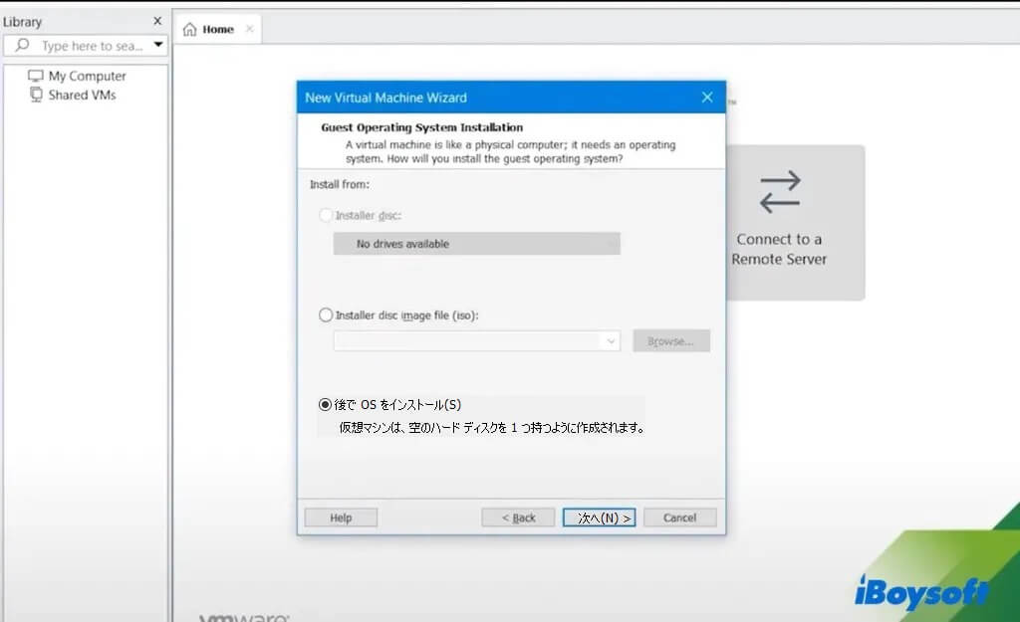Open the ISO image file path dropdown

pyautogui.click(x=612, y=340)
